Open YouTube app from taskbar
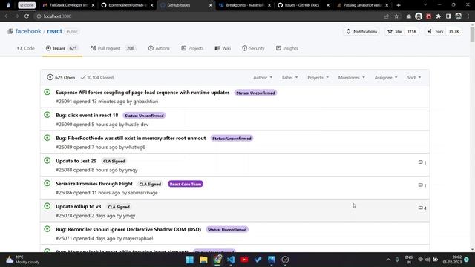This screenshot has width=475, height=267. (244, 260)
